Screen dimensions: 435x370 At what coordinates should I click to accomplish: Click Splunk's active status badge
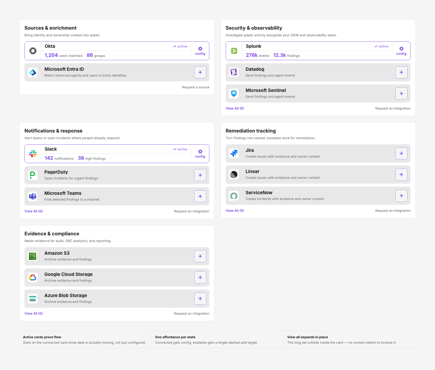click(x=382, y=46)
